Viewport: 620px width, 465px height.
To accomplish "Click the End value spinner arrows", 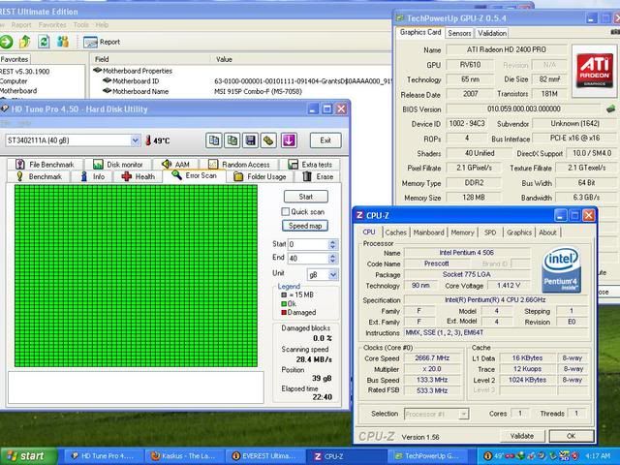I will 332,259.
